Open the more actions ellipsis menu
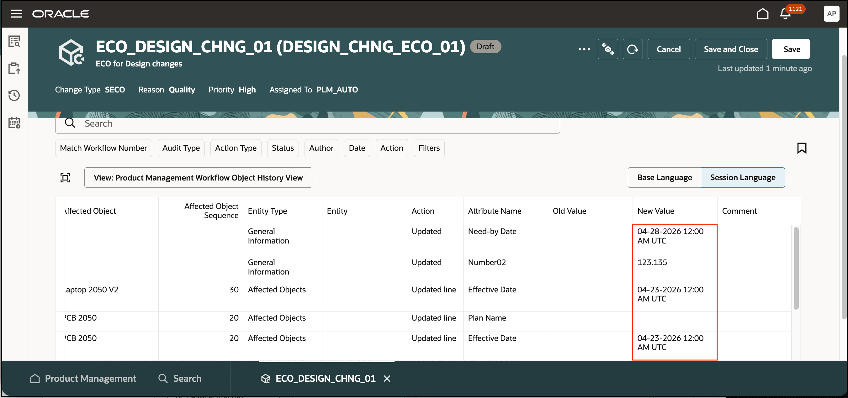 click(x=584, y=49)
